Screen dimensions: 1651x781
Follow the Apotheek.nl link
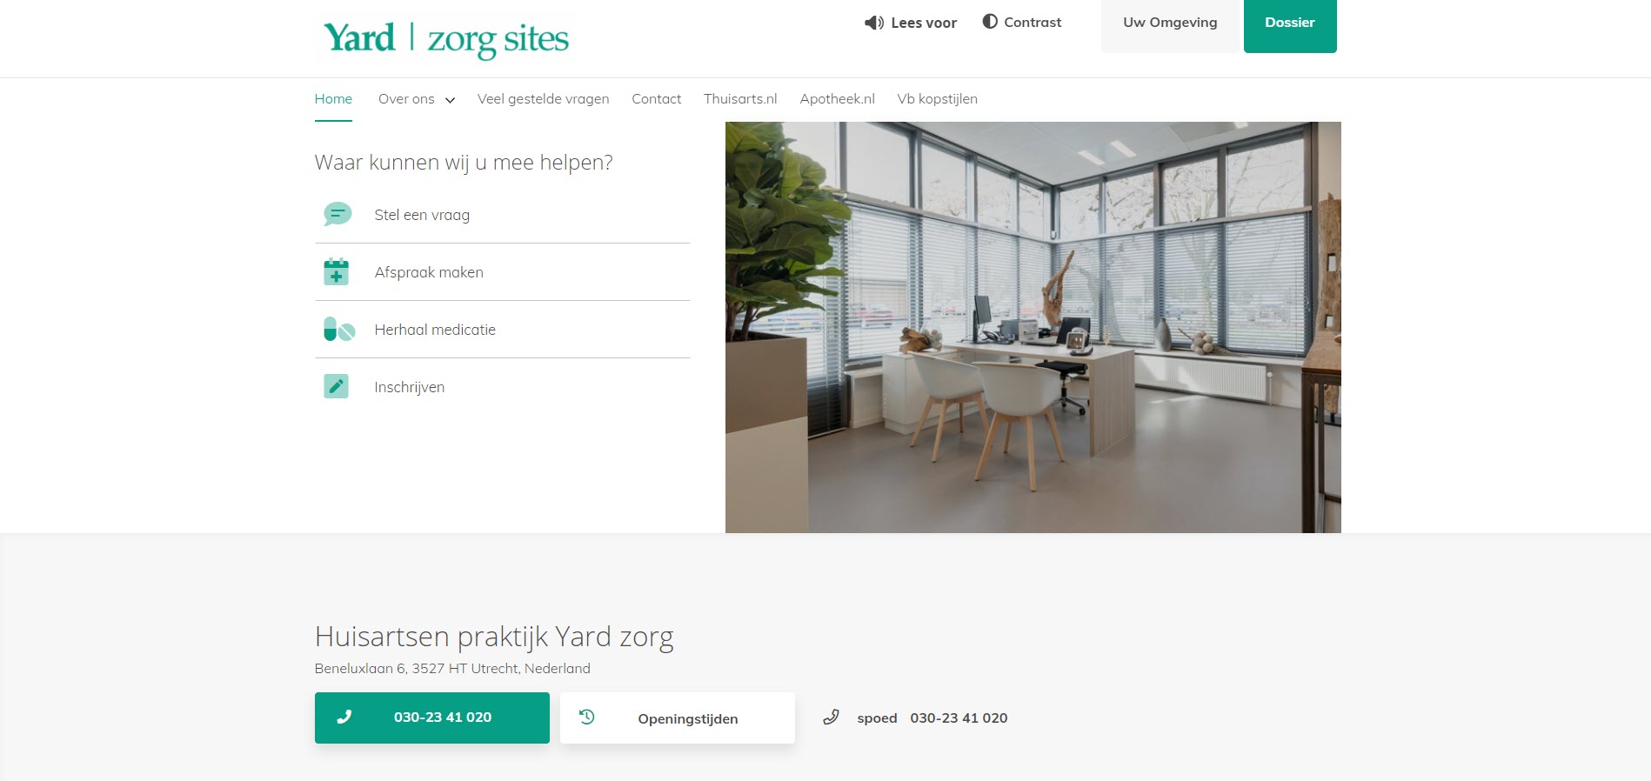[837, 99]
